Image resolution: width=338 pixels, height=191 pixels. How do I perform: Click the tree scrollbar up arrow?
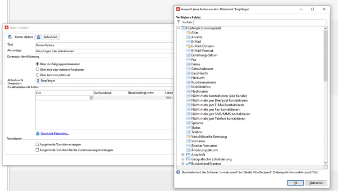click(325, 28)
